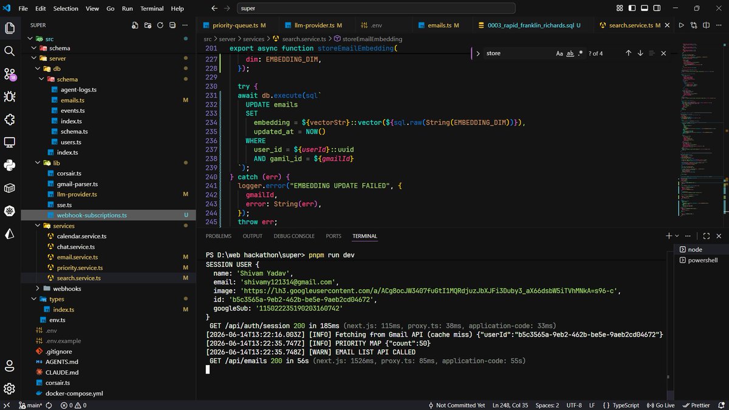The height and width of the screenshot is (410, 729).
Task: Switch to the DEBUG CONSOLE tab
Action: (294, 236)
